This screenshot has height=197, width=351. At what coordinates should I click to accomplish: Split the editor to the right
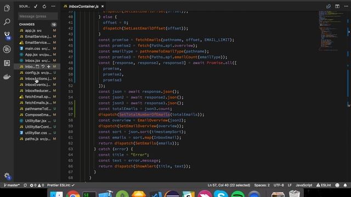pos(337,7)
